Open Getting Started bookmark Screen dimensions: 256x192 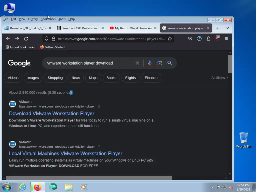coord(52,47)
